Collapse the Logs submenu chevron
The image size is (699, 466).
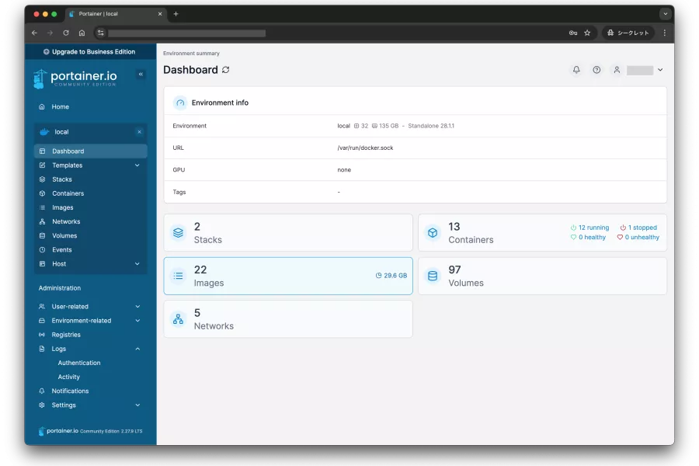click(137, 349)
